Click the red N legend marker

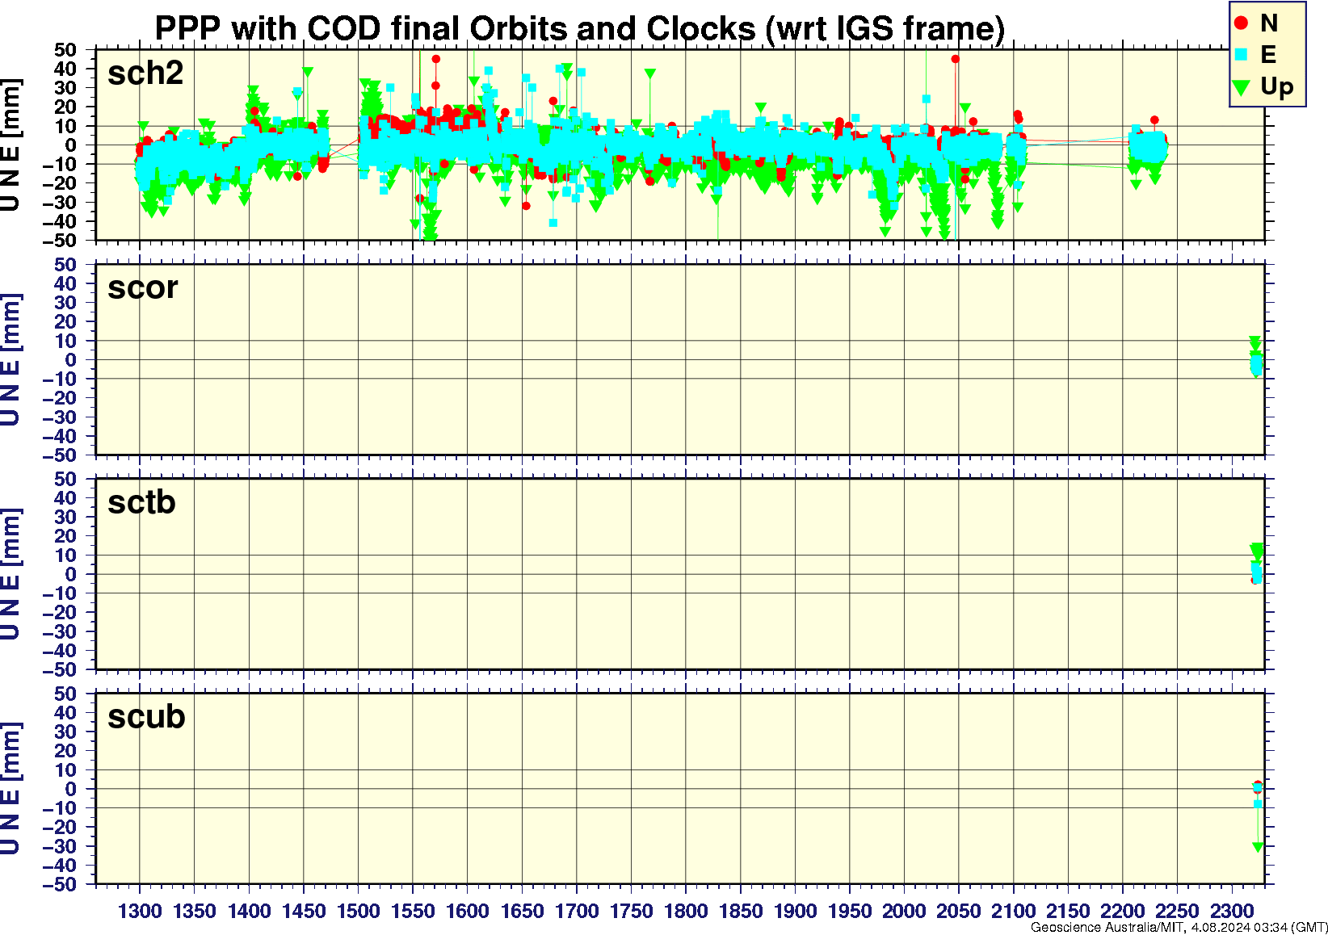click(x=1242, y=23)
